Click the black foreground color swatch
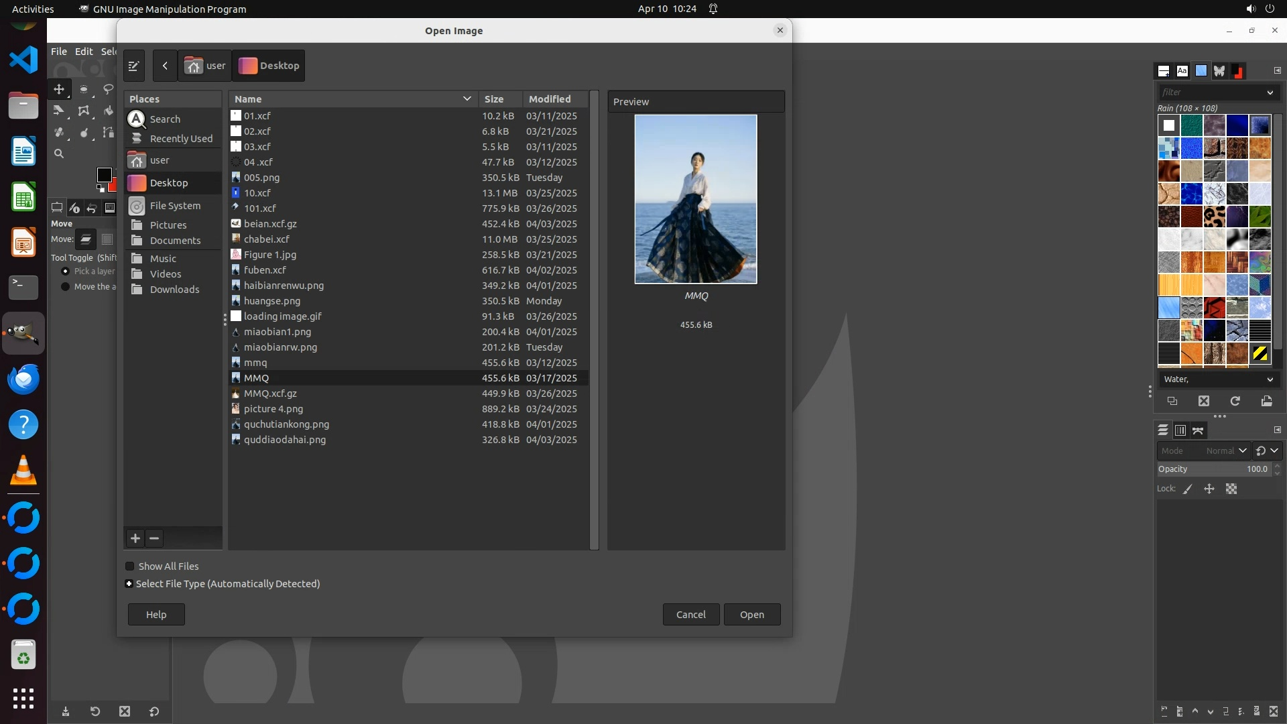 click(104, 175)
